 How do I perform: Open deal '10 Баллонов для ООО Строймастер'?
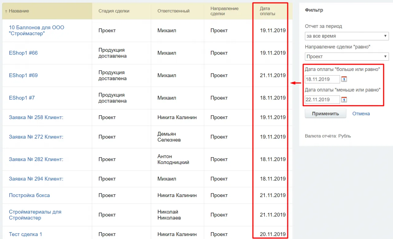pos(37,30)
